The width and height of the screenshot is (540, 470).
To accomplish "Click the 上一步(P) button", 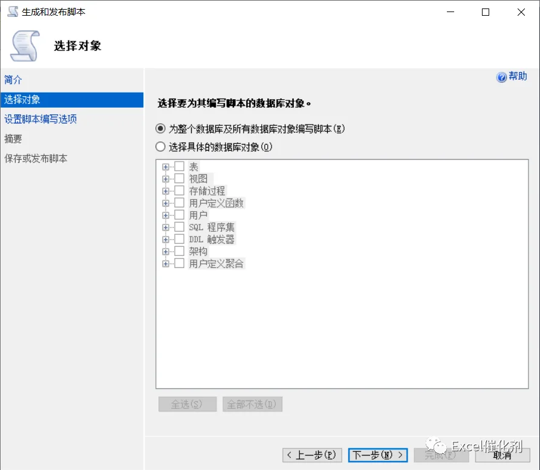I will (312, 455).
